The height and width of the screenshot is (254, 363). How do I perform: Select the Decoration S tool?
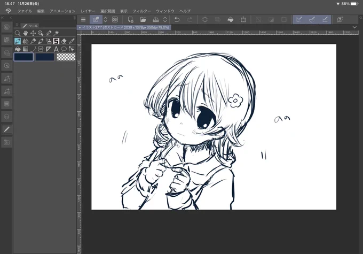[56, 41]
